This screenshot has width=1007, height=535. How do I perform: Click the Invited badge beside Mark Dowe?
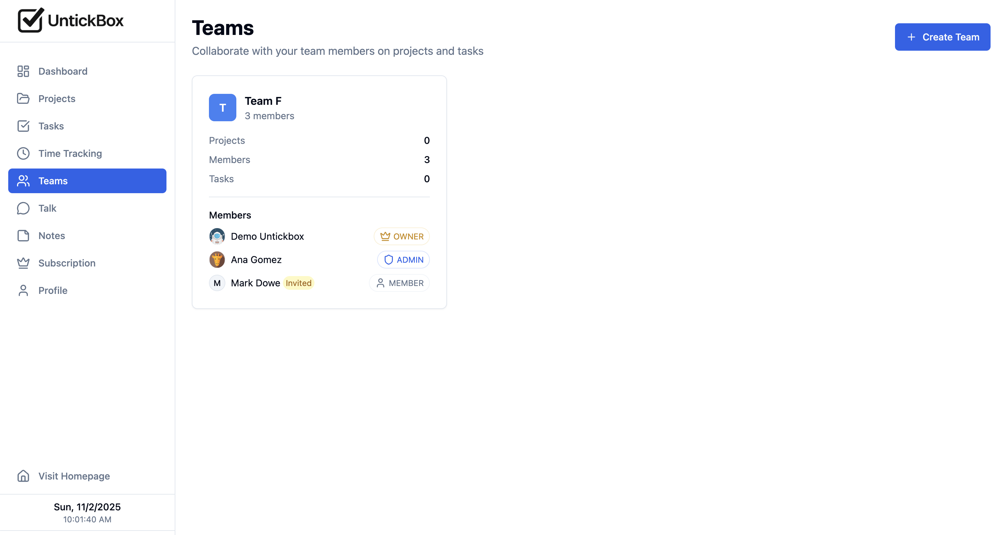pos(298,283)
